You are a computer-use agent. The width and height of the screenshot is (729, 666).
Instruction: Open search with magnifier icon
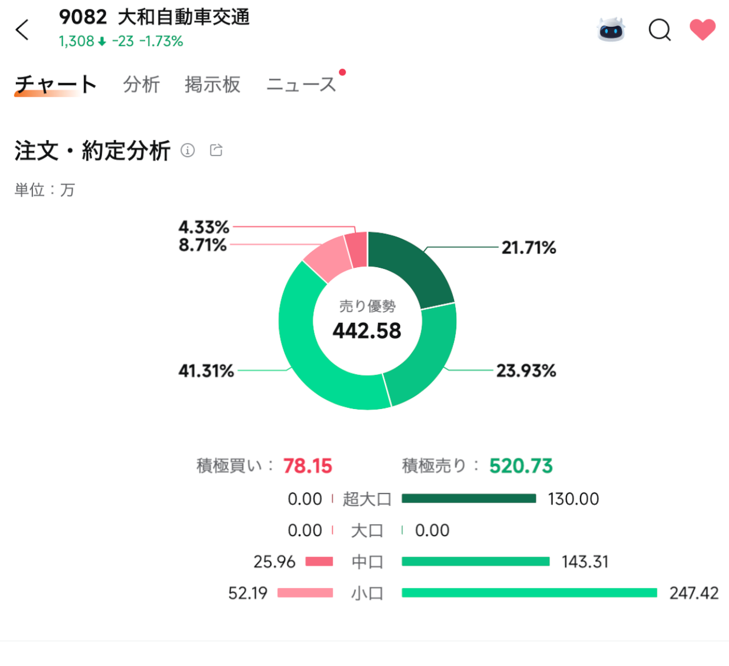pyautogui.click(x=660, y=30)
